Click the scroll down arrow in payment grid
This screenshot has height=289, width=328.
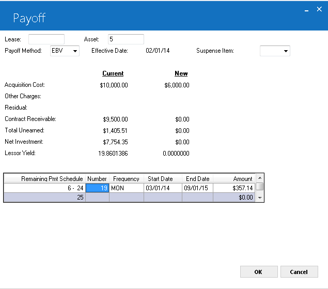click(x=260, y=197)
